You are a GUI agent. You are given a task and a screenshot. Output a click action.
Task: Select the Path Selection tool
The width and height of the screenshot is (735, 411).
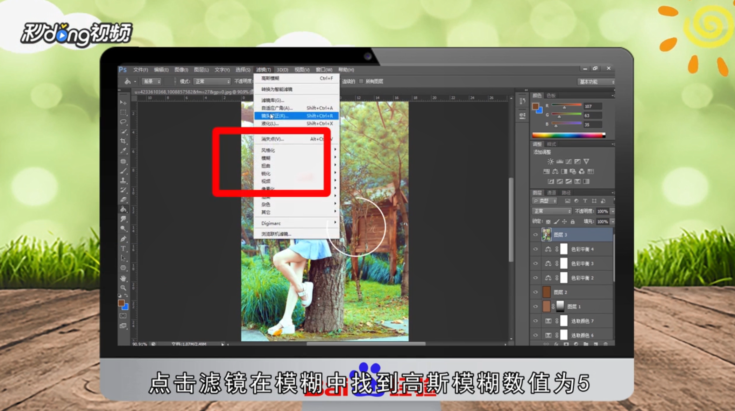click(123, 258)
